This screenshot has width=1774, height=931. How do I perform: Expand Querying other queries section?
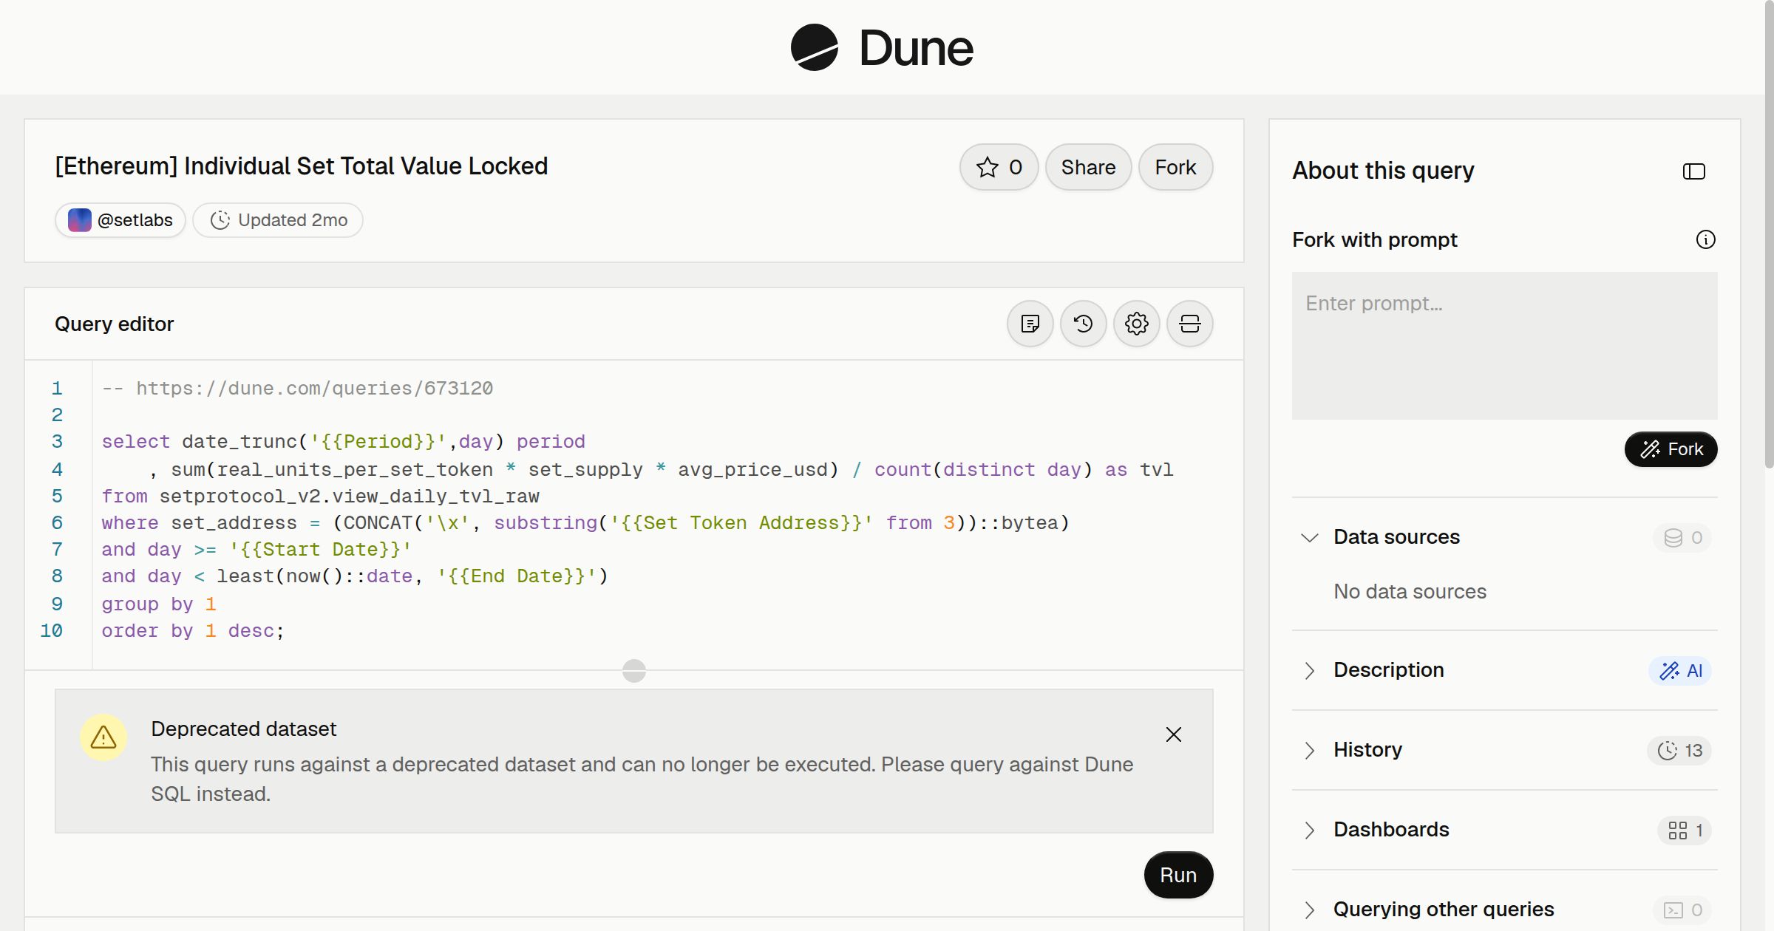(x=1309, y=910)
